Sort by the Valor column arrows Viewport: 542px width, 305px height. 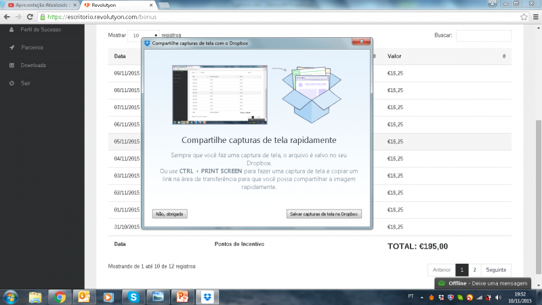tap(504, 56)
